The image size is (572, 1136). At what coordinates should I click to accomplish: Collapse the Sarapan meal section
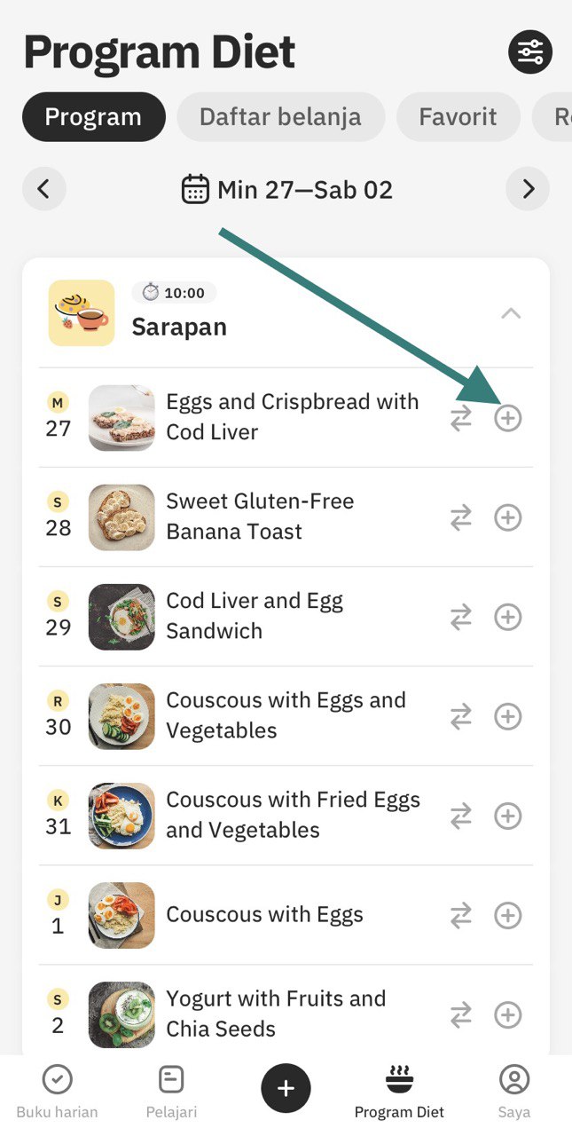pos(511,313)
